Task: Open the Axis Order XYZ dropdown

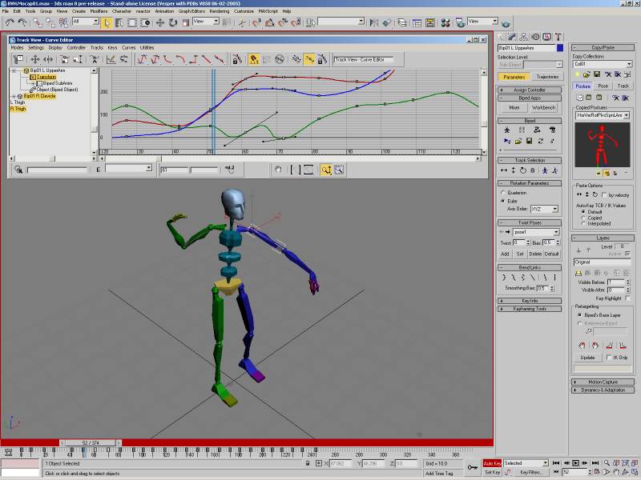Action: [x=544, y=209]
